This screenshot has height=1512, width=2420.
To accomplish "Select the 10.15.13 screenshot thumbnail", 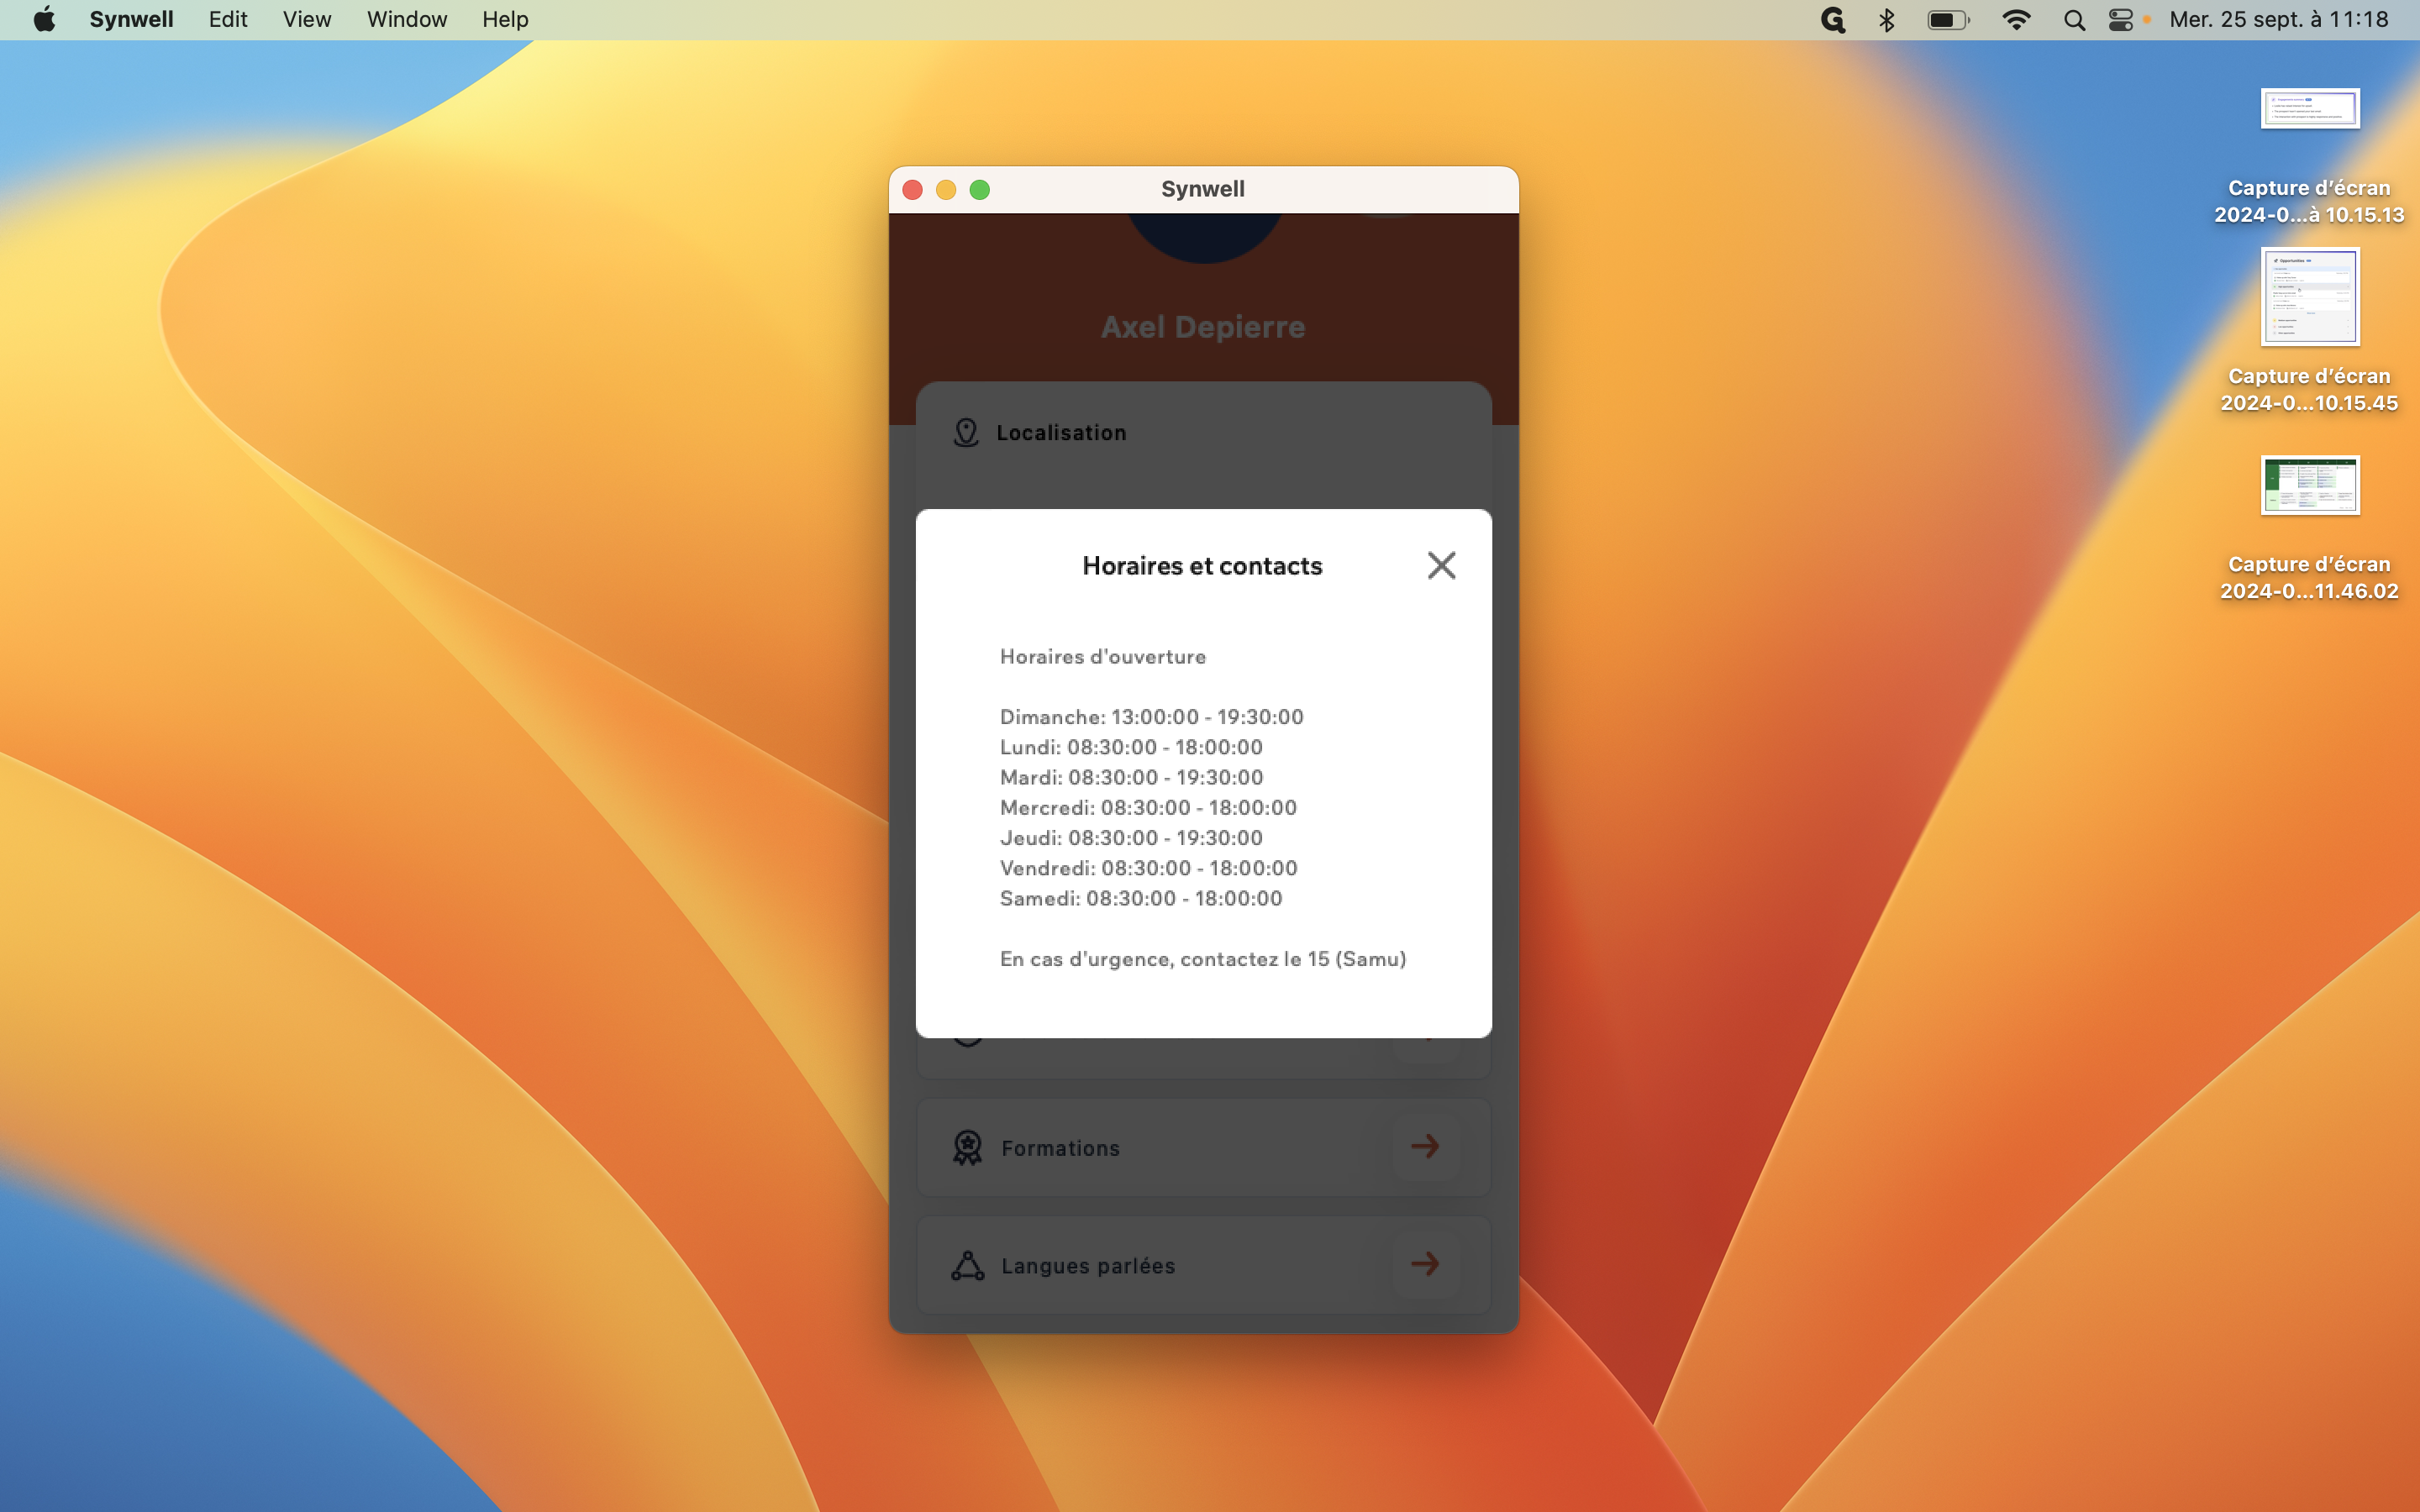I will [x=2310, y=108].
